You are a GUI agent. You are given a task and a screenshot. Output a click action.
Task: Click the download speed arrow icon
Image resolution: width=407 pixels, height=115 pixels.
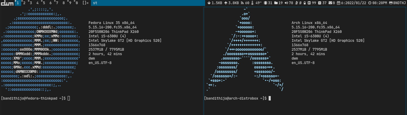209,3
